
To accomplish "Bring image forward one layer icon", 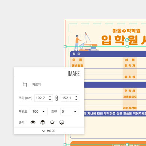I will coord(33,122).
